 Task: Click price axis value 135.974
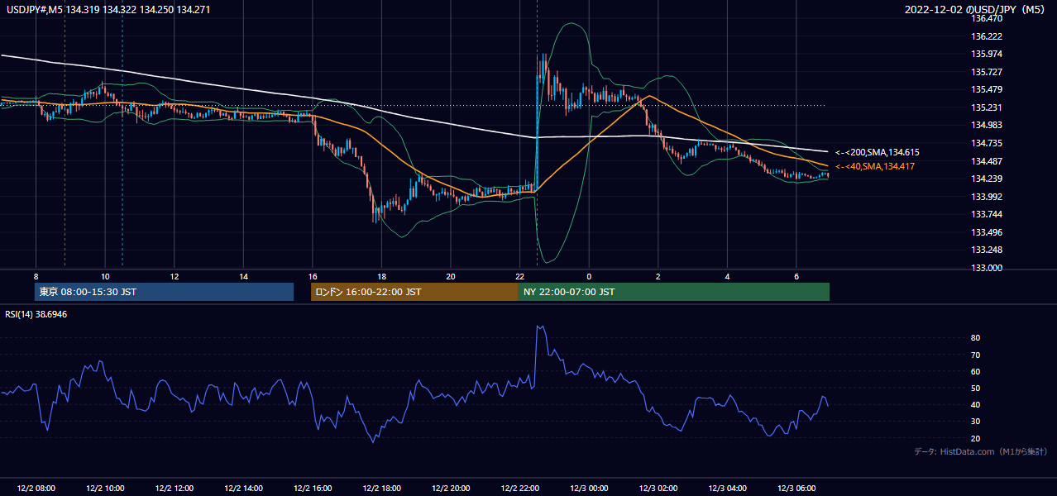click(986, 55)
